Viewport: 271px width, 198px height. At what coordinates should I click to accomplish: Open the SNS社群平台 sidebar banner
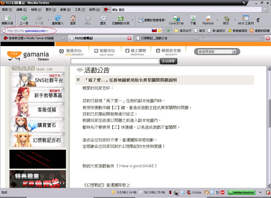coord(37,80)
